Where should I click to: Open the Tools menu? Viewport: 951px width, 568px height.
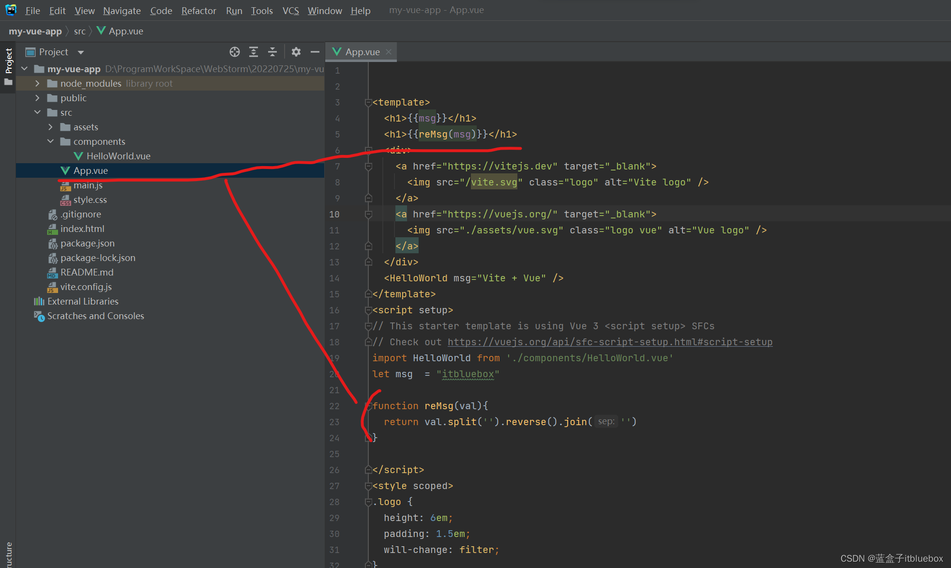pos(262,10)
